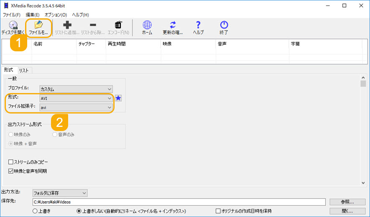
Task: Click the panel scrollbar up arrow
Action: coord(363,78)
